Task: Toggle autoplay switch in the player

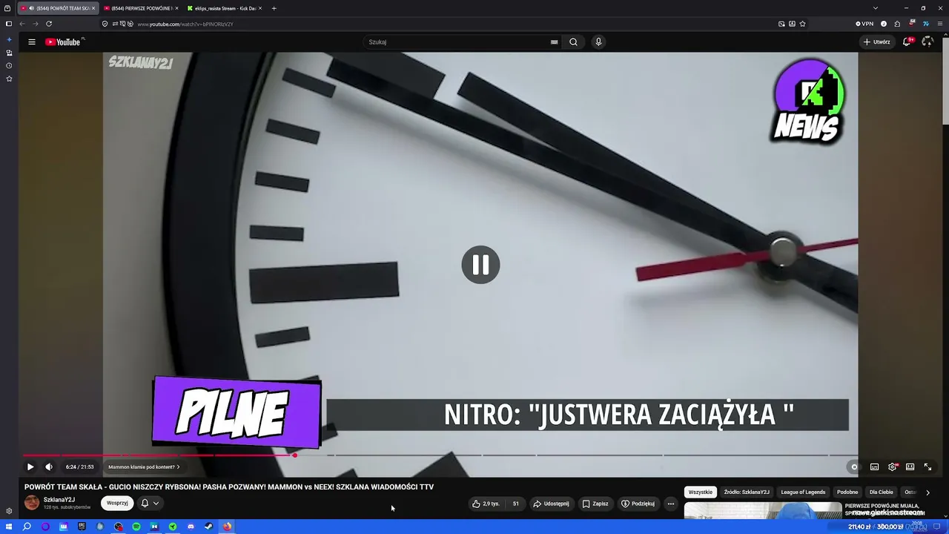Action: (853, 467)
